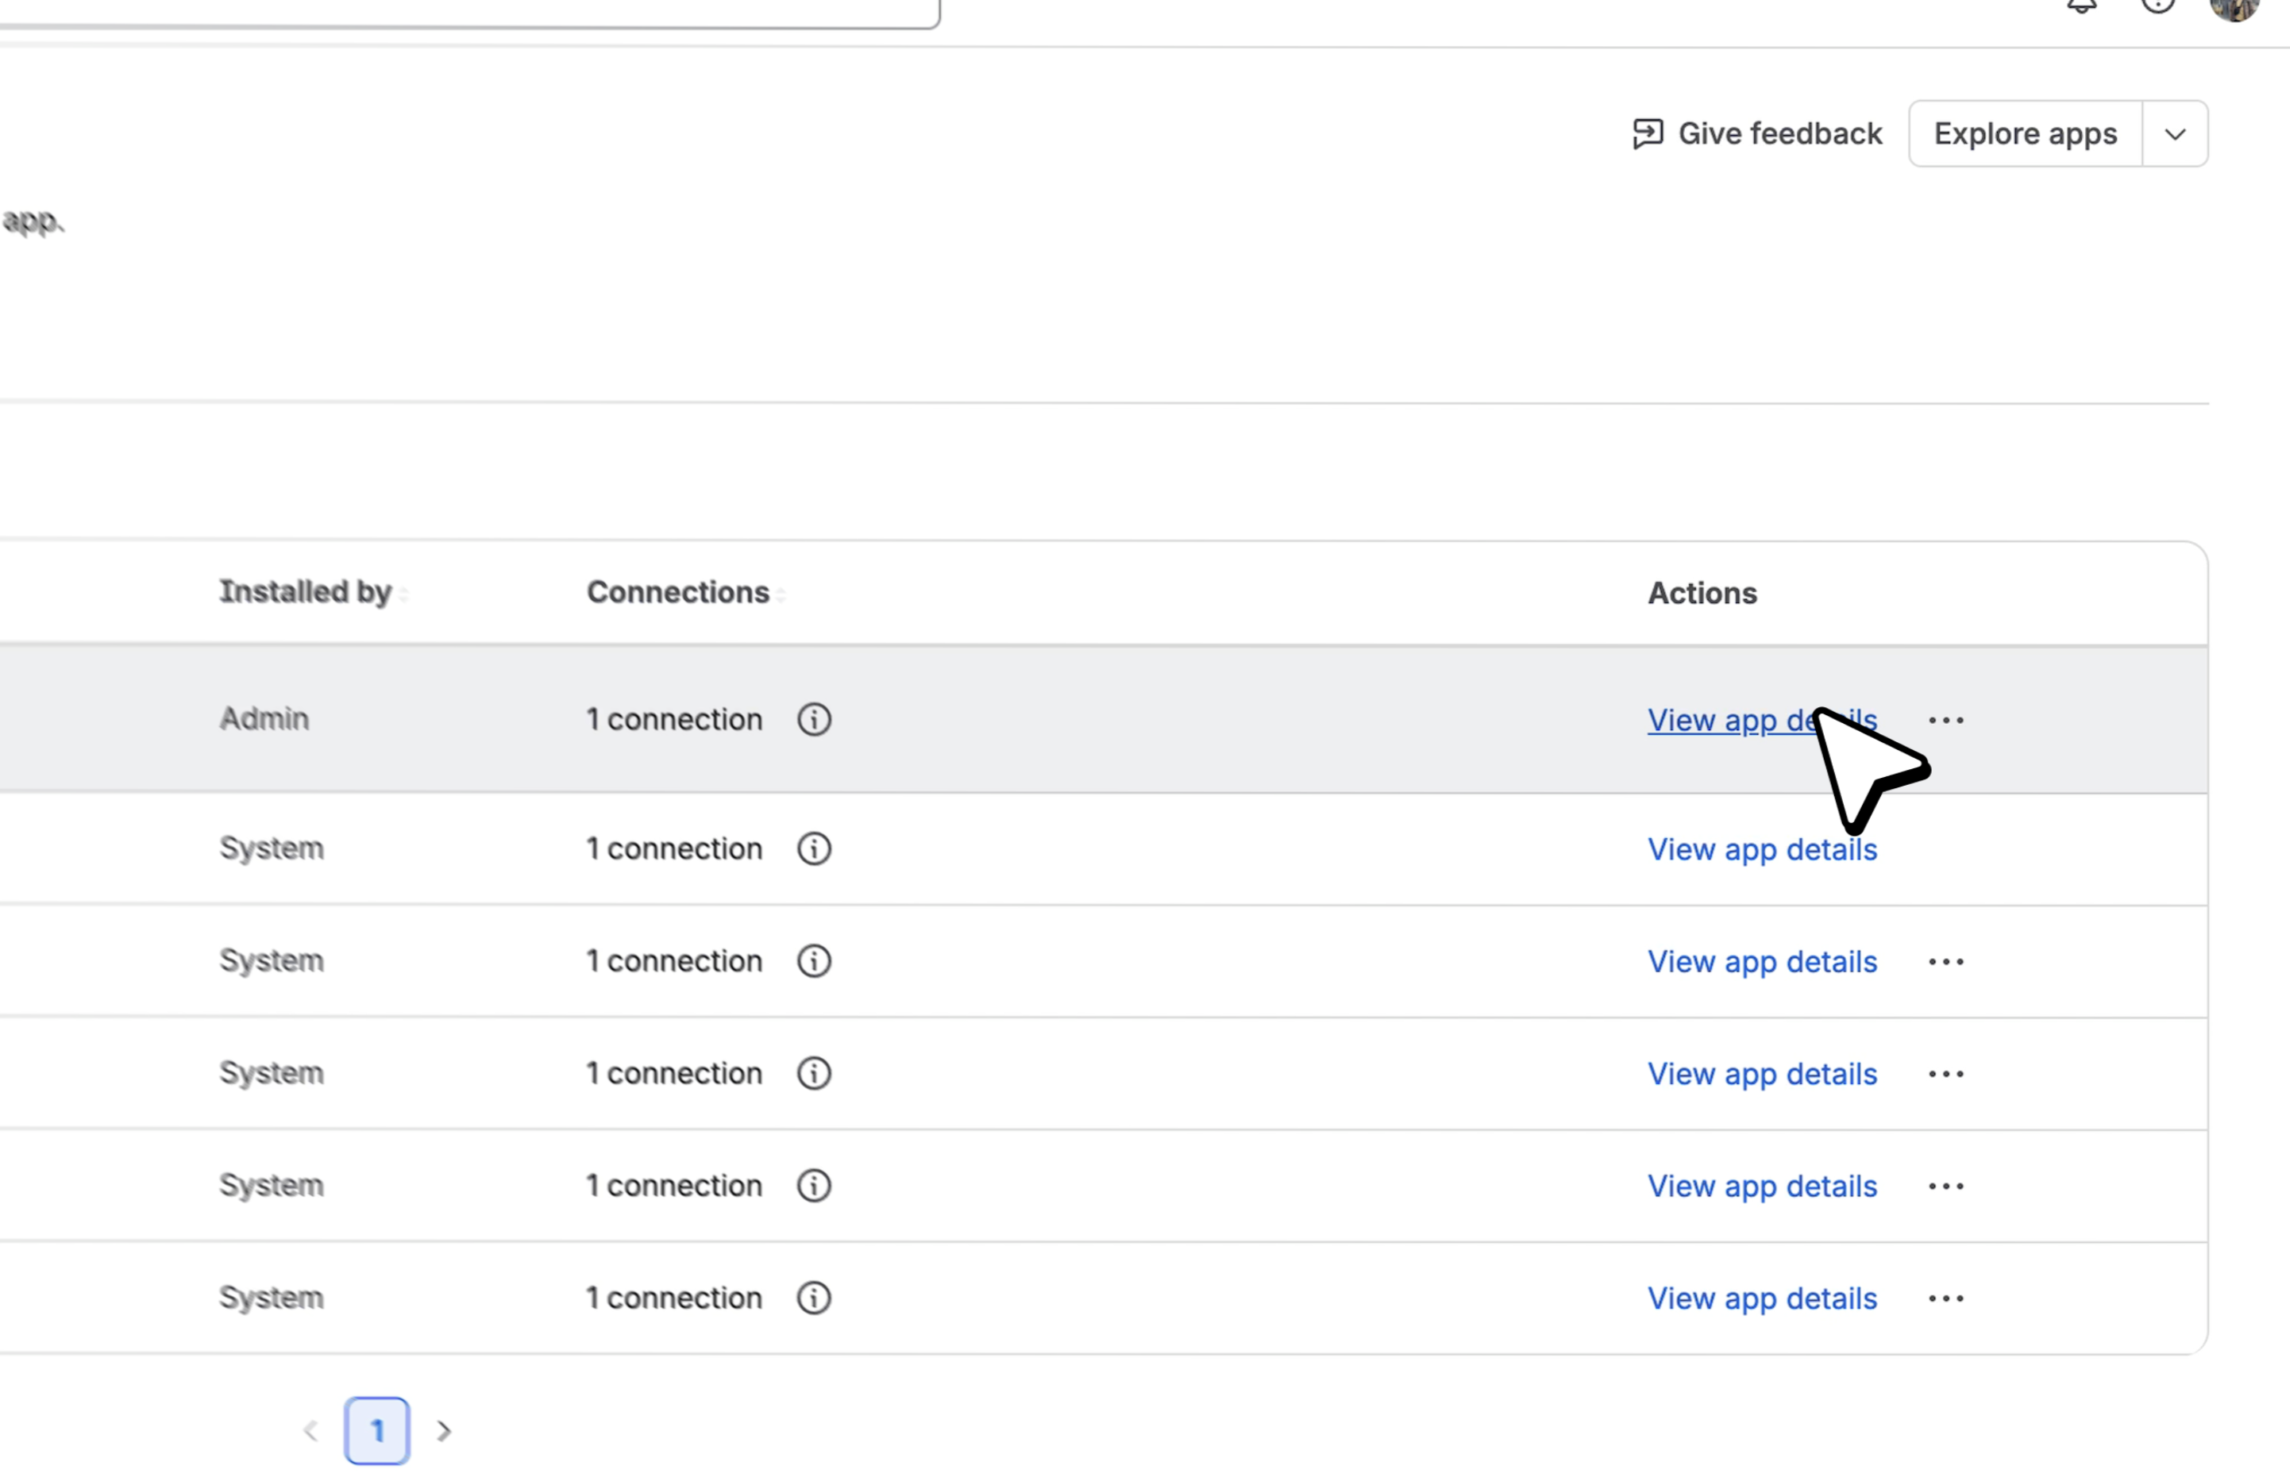Open three-dot menu in the last System row
This screenshot has width=2290, height=1481.
tap(1945, 1298)
